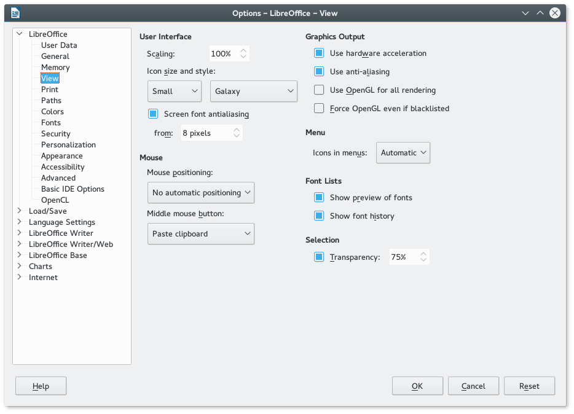Open the Colors options page
The width and height of the screenshot is (574, 414).
(x=52, y=112)
